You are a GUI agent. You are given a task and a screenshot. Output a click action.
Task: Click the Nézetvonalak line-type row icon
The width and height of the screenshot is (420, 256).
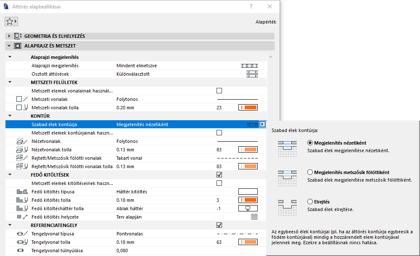point(22,141)
